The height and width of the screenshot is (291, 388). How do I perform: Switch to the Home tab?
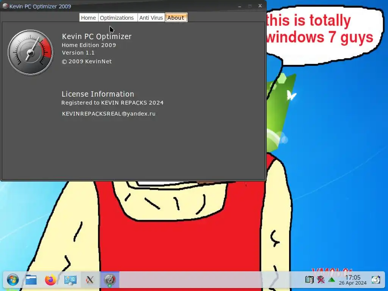[89, 17]
